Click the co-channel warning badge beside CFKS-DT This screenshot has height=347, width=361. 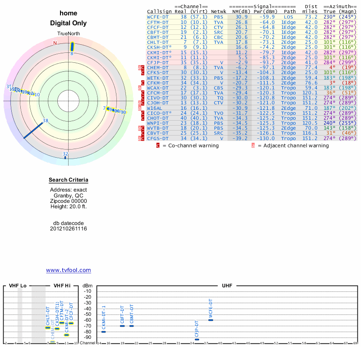tap(143, 73)
